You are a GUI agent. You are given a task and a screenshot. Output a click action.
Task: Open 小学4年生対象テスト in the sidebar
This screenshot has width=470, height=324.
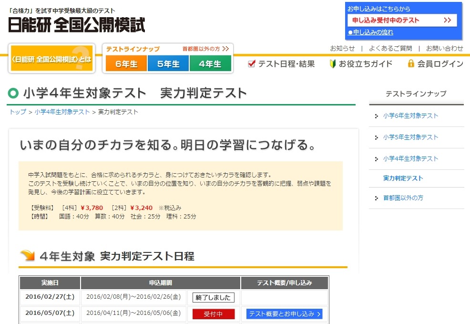tap(410, 159)
